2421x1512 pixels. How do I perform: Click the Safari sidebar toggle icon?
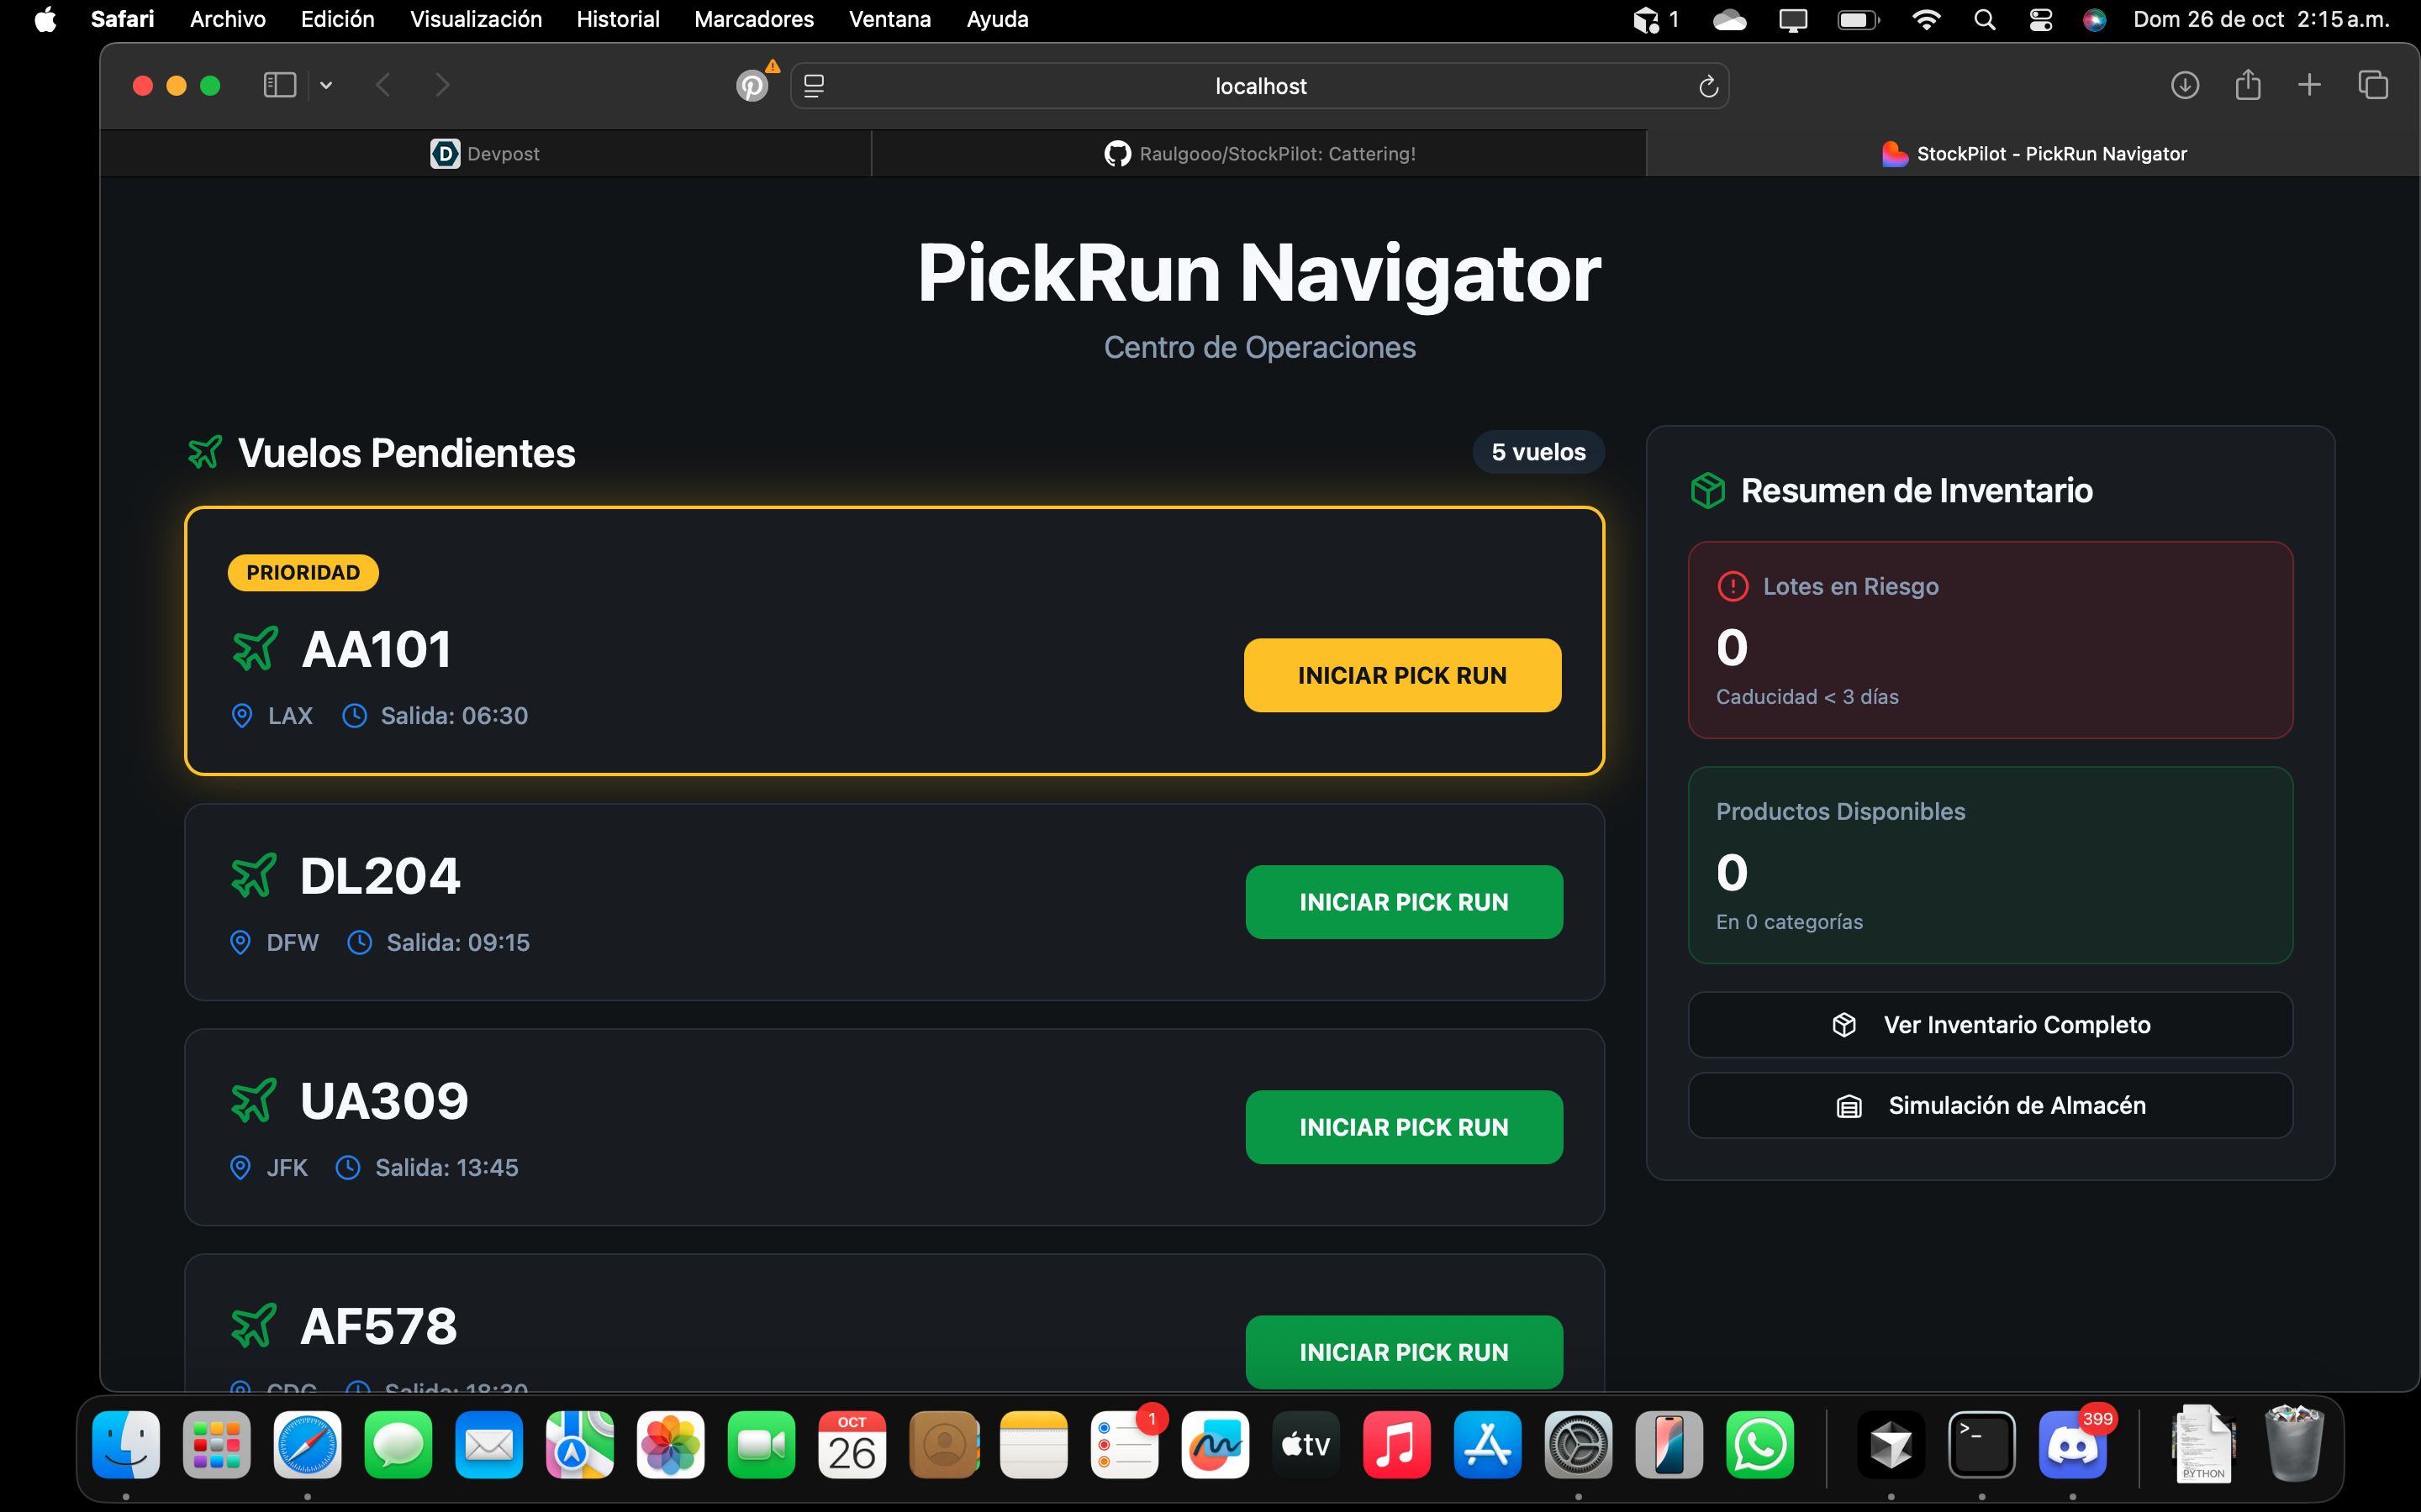(x=279, y=85)
